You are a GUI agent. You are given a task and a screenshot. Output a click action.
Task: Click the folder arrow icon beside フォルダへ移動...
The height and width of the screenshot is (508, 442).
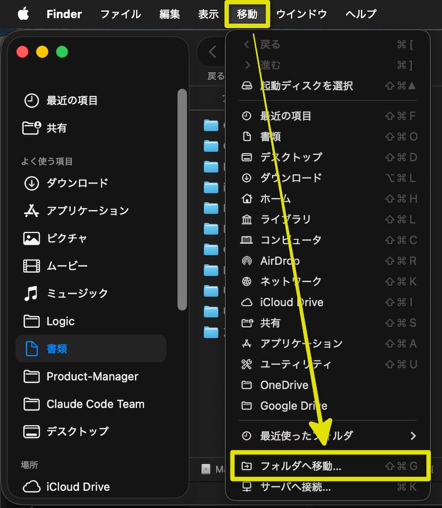(x=247, y=466)
